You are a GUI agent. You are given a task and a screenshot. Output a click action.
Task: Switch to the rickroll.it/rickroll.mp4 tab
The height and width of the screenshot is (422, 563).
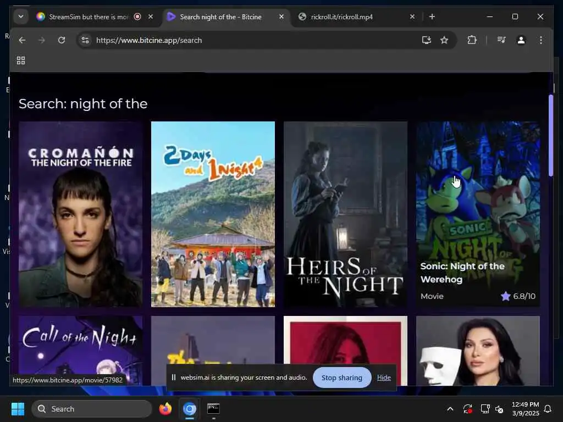pyautogui.click(x=342, y=17)
